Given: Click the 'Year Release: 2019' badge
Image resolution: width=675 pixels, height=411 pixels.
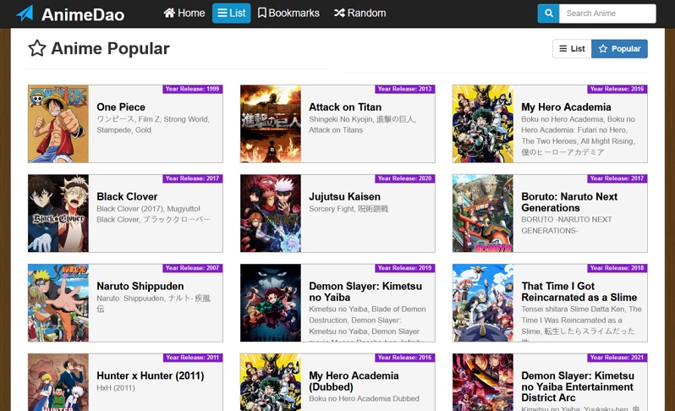Looking at the screenshot, I should (404, 268).
